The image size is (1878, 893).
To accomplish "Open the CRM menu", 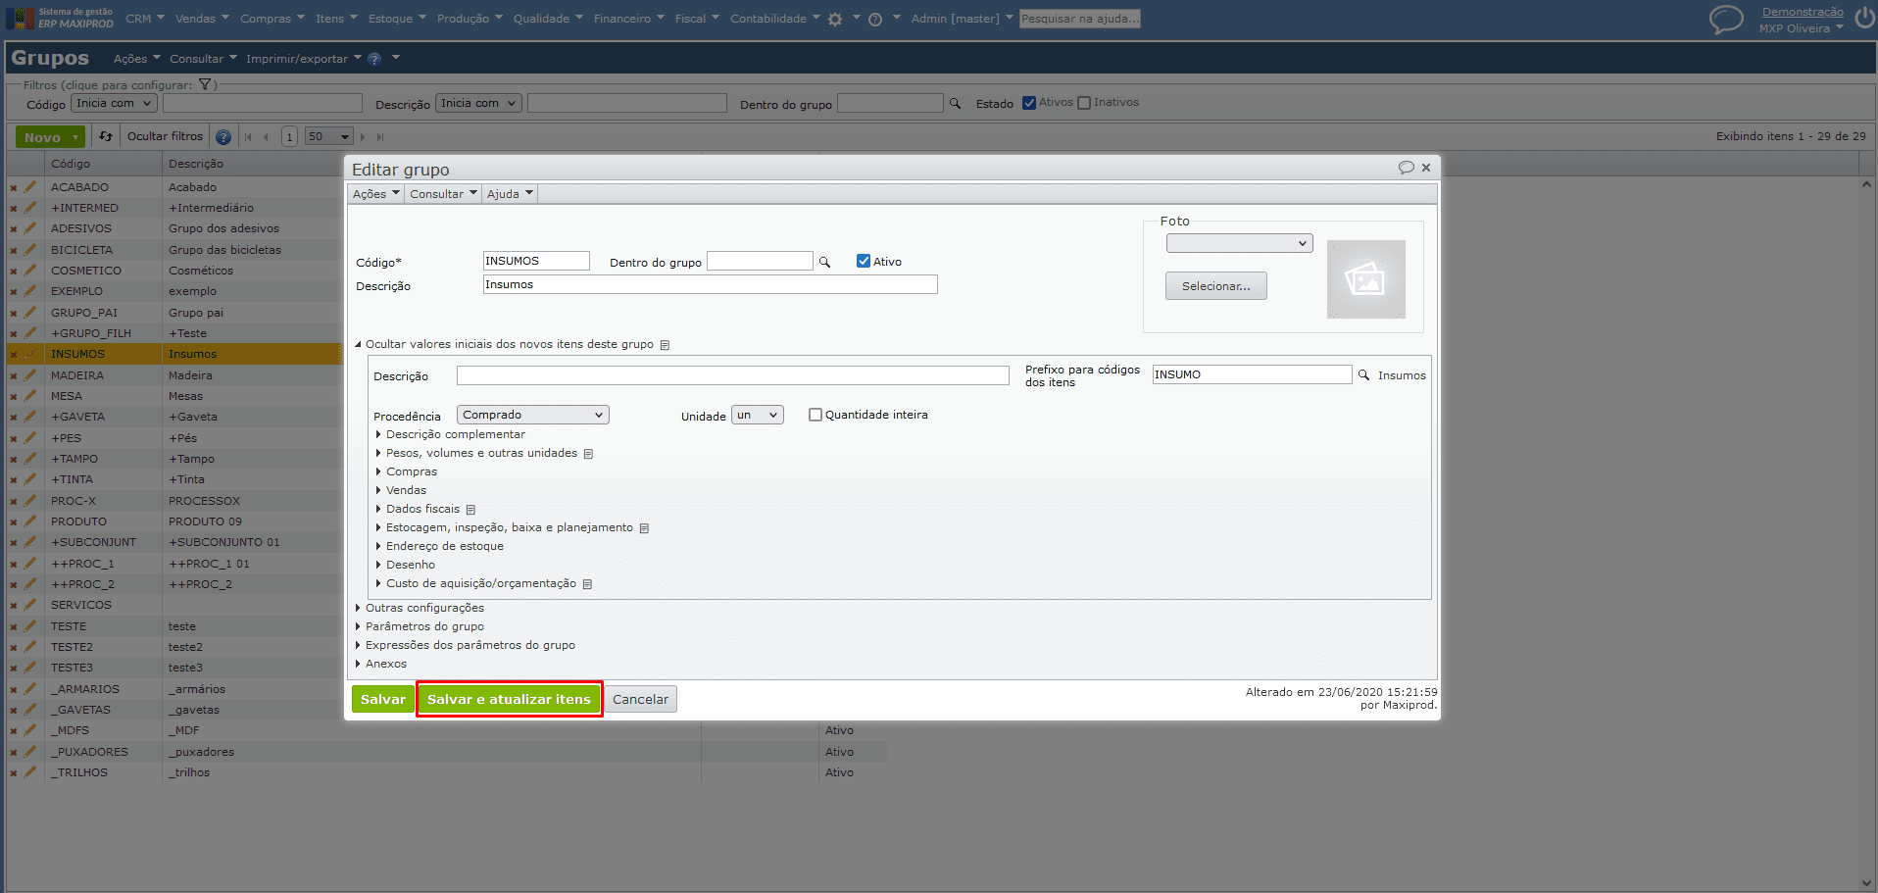I will (143, 19).
